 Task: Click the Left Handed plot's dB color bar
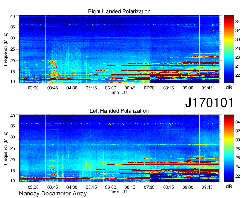click(x=229, y=148)
